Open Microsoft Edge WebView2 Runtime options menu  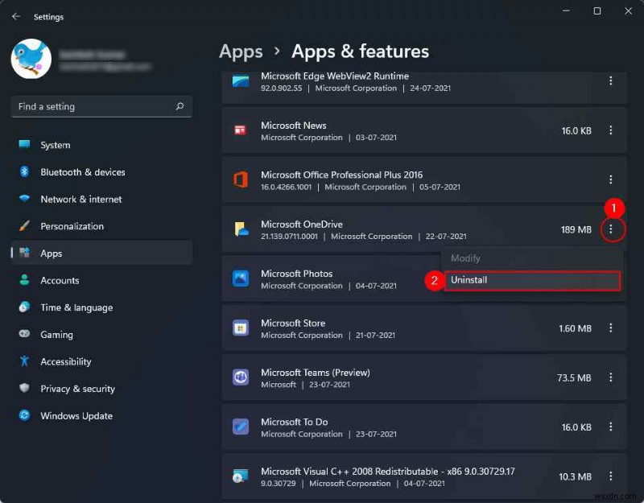point(613,81)
